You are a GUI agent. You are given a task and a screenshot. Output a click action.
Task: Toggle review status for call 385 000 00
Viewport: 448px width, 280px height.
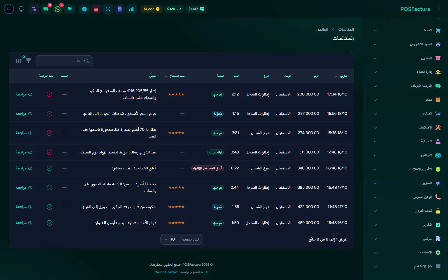(x=50, y=188)
